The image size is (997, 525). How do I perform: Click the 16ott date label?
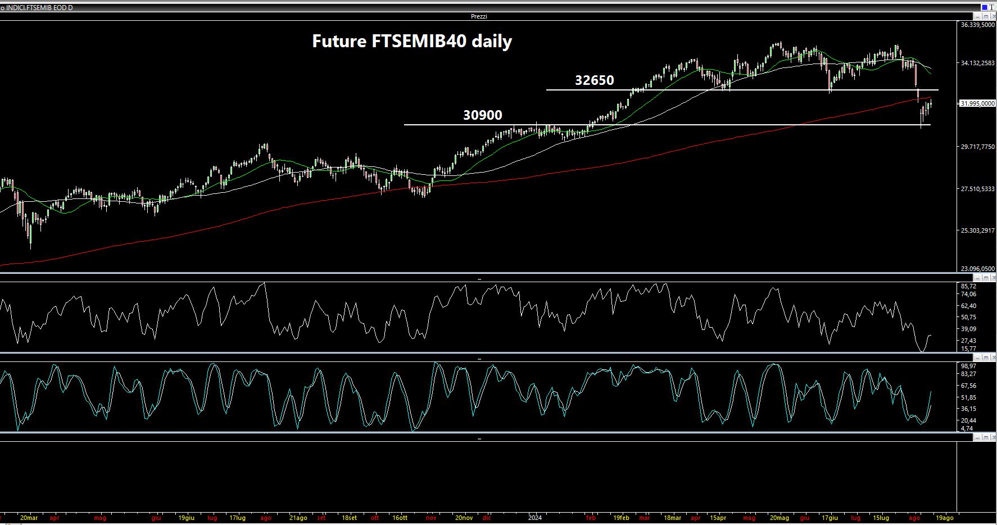click(400, 518)
